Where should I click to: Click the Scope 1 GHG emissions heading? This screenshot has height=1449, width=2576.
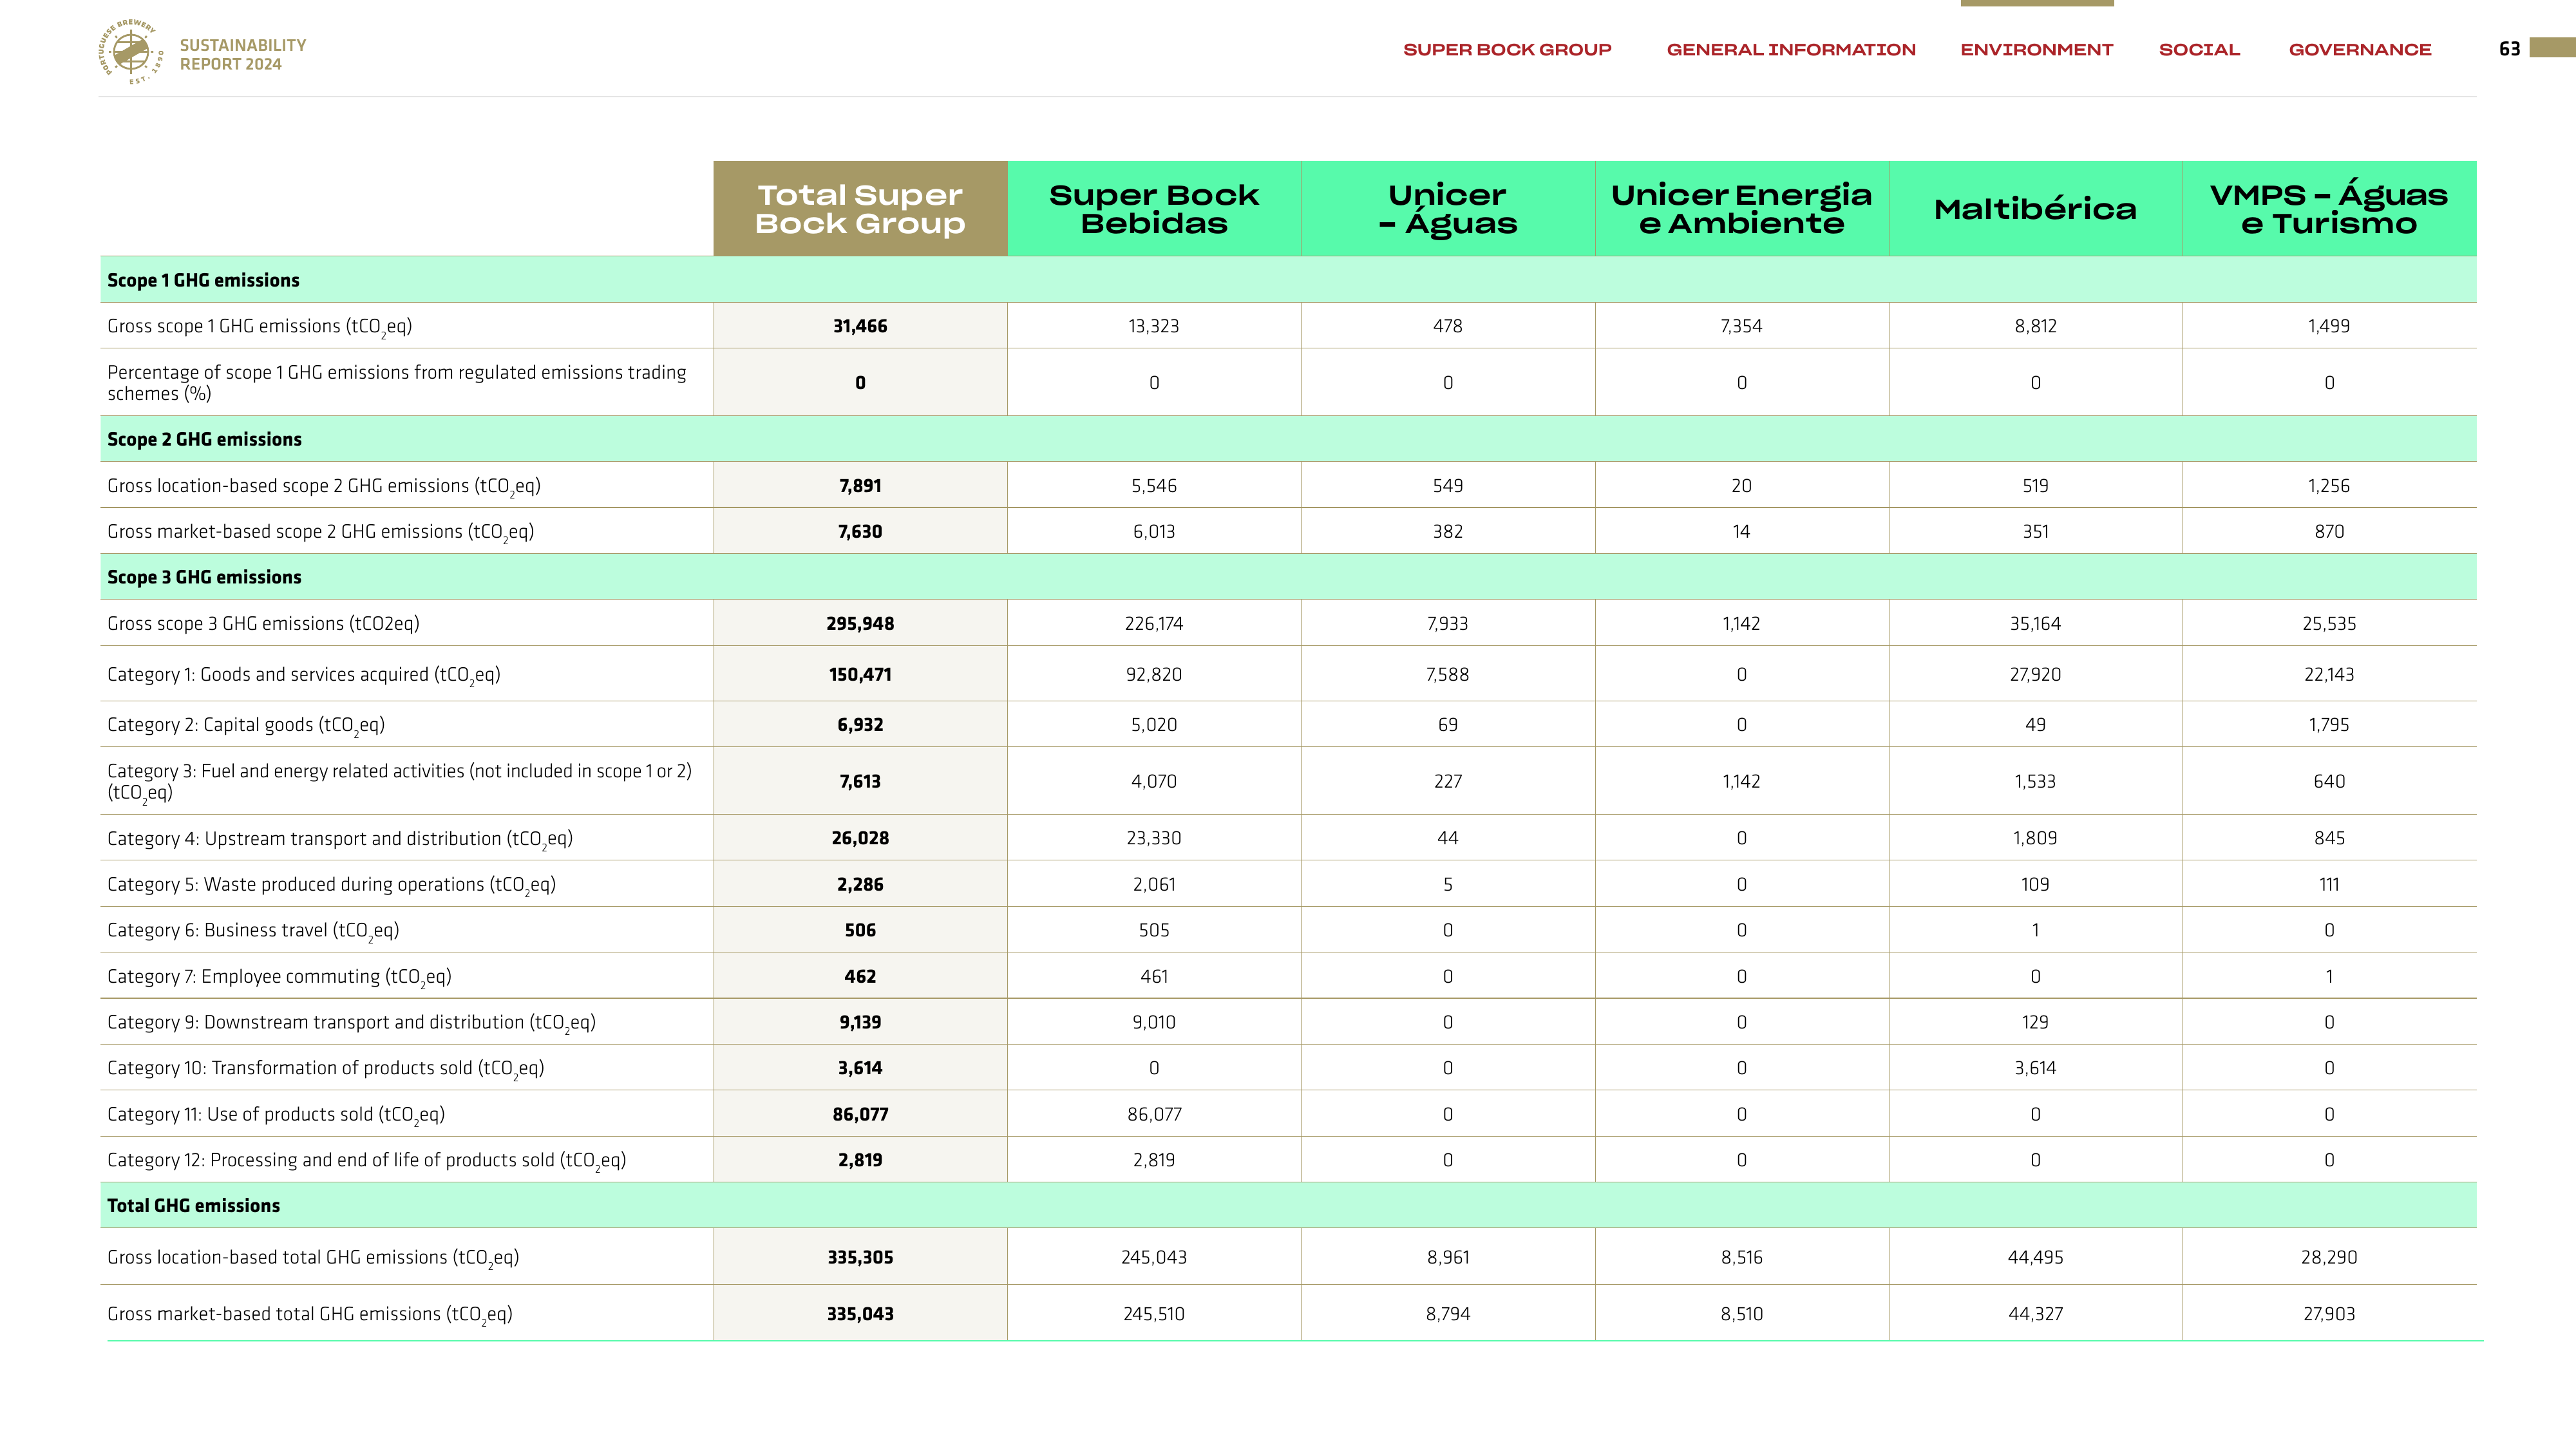click(x=203, y=281)
